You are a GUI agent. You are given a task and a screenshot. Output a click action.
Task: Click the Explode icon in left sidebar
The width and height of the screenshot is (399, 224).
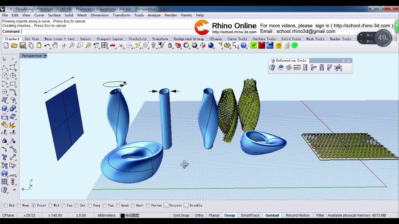[x=13, y=125]
